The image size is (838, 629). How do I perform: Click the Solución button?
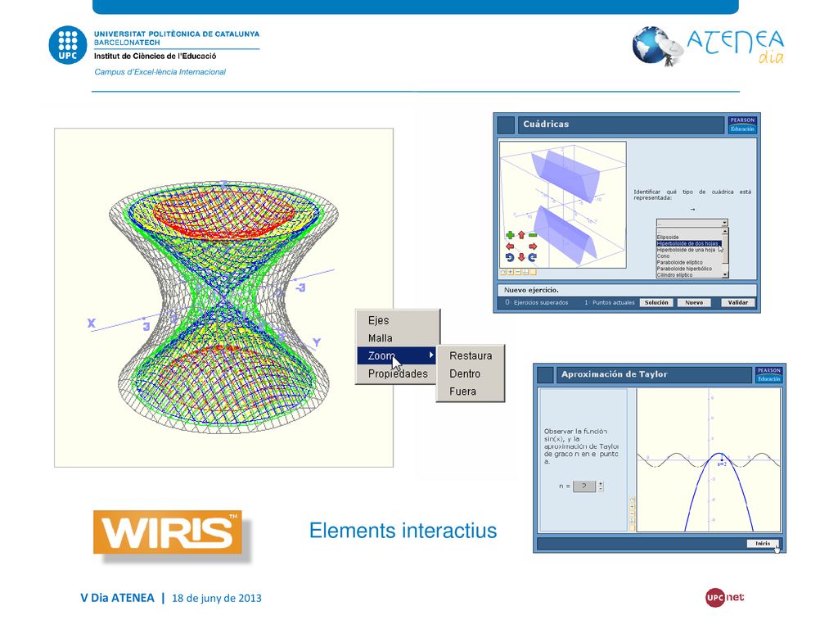(656, 303)
